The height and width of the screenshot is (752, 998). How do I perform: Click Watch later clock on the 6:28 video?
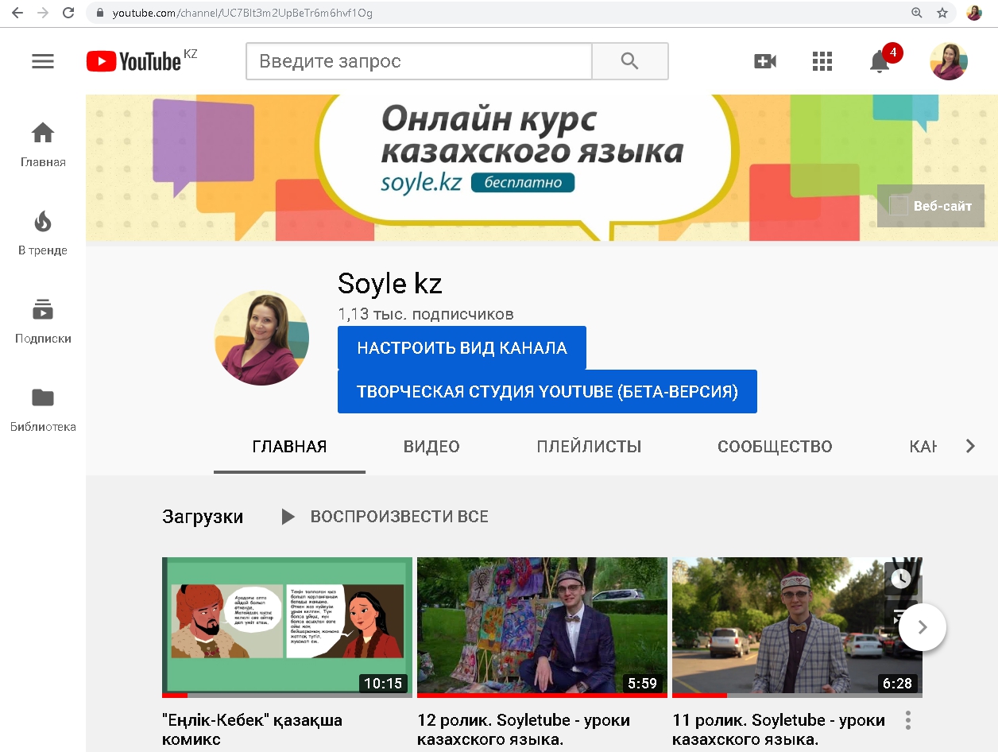coord(901,579)
